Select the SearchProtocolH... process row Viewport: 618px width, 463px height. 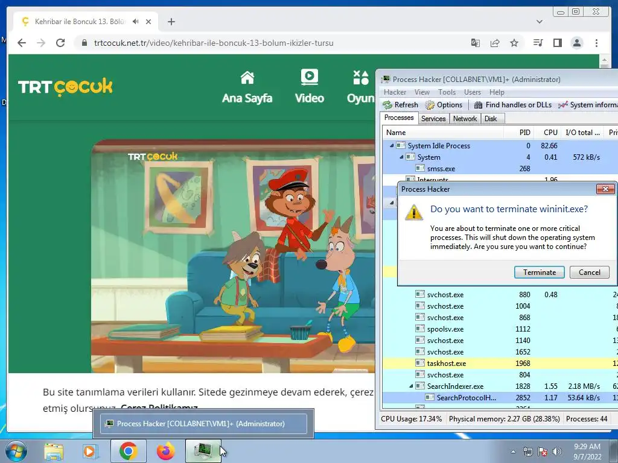[x=500, y=398]
